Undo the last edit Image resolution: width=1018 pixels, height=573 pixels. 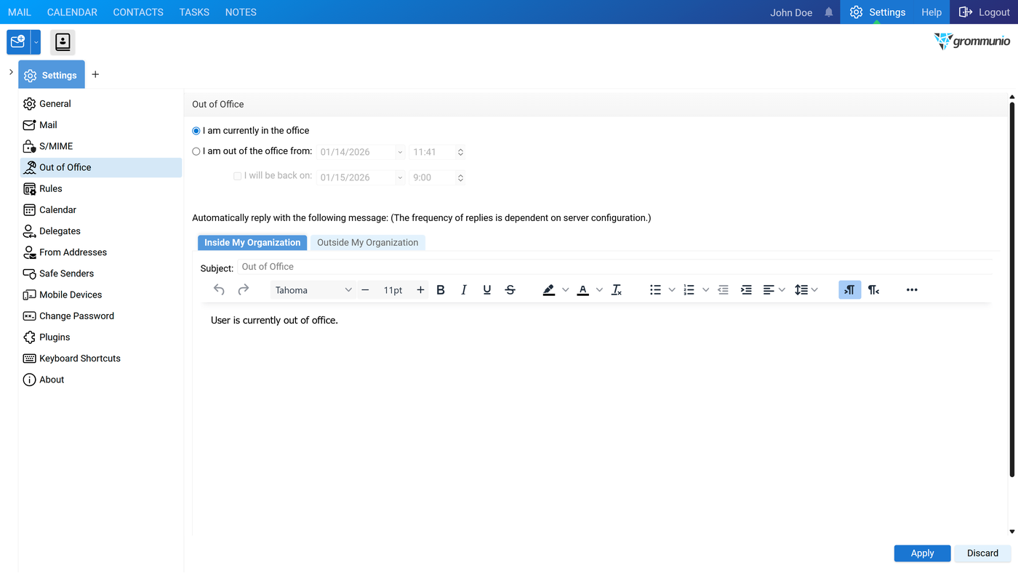click(219, 290)
